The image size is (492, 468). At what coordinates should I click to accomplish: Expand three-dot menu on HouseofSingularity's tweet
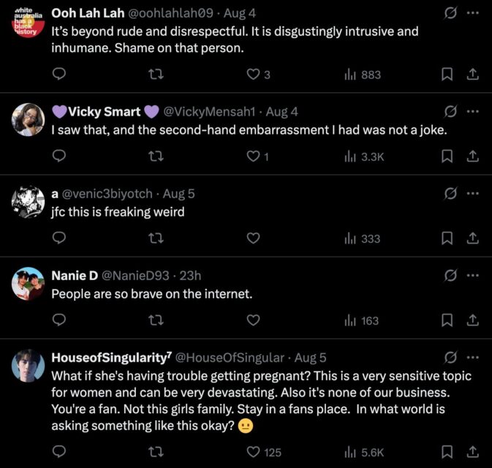472,357
